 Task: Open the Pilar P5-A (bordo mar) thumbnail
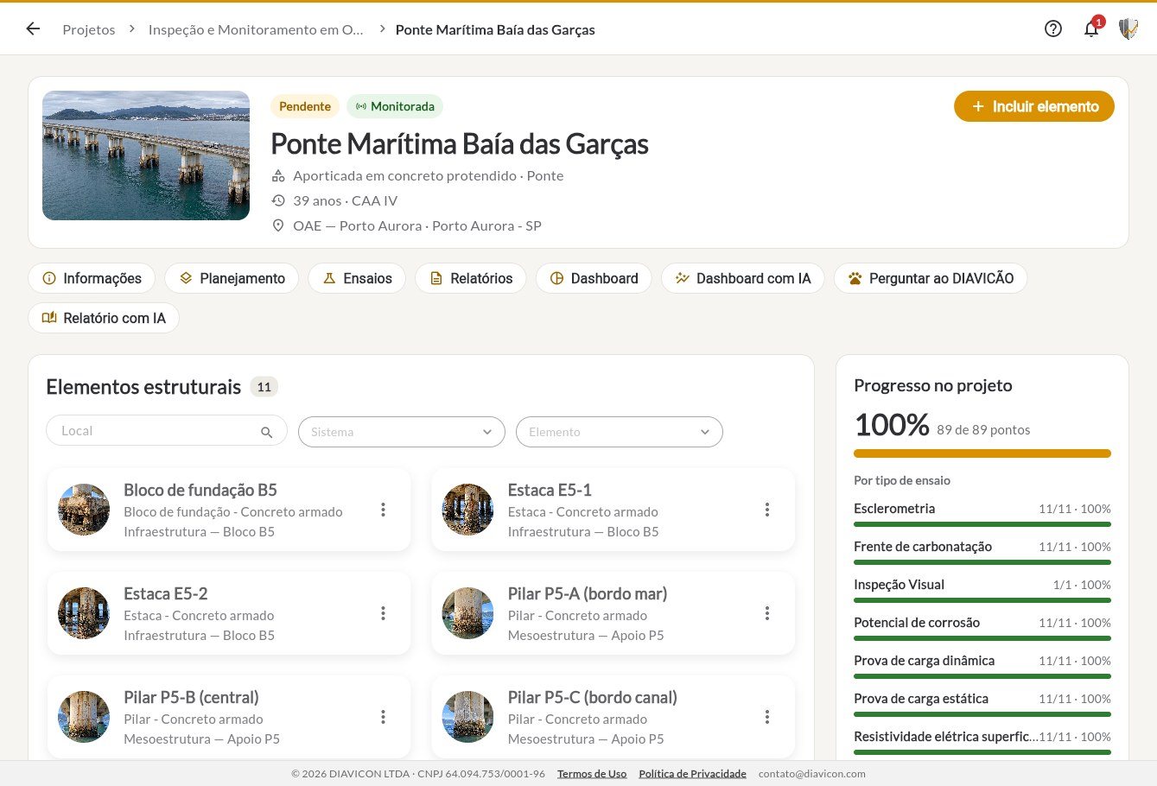click(x=467, y=613)
